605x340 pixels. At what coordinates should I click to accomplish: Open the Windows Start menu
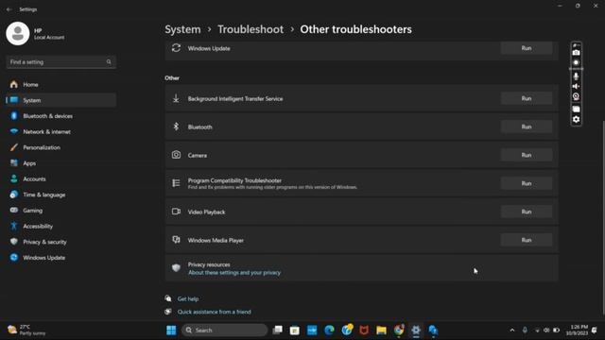pyautogui.click(x=171, y=330)
